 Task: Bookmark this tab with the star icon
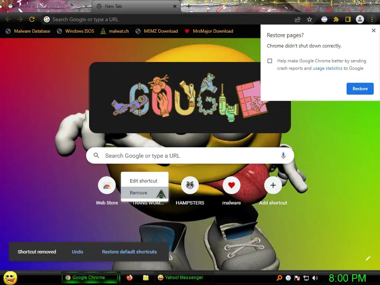(x=309, y=19)
